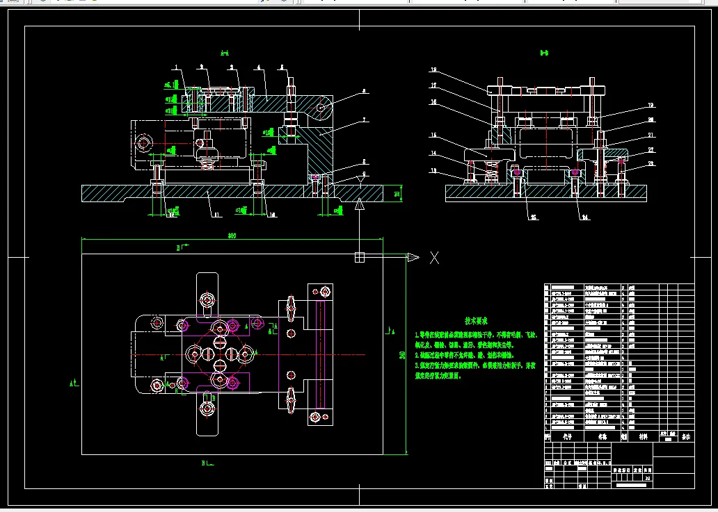Image resolution: width=718 pixels, height=512 pixels.
Task: Select the 390 width dimension text
Action: pos(232,236)
